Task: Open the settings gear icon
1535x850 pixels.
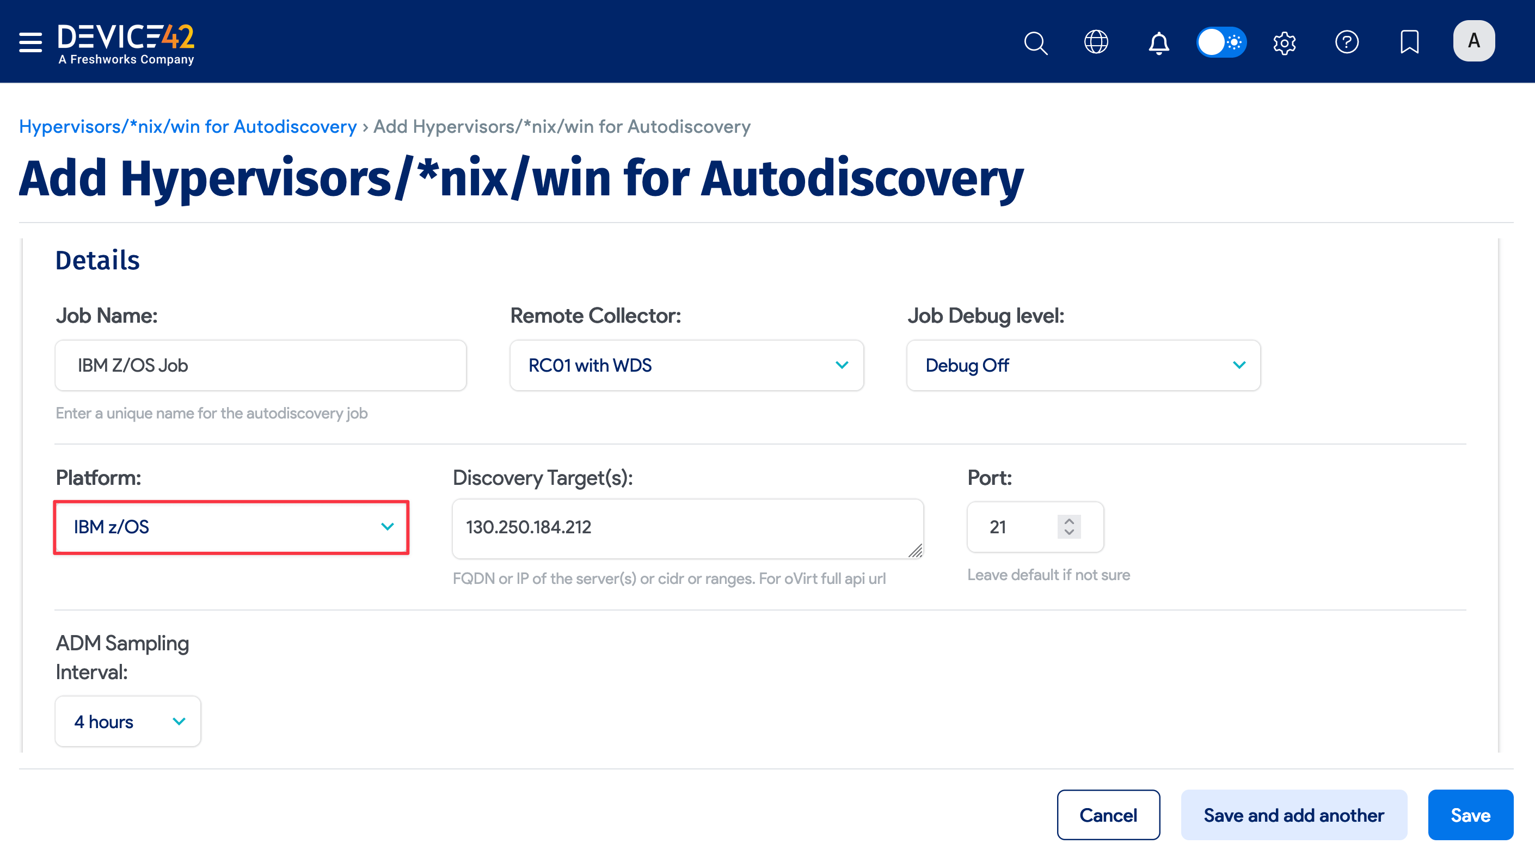Action: tap(1285, 42)
